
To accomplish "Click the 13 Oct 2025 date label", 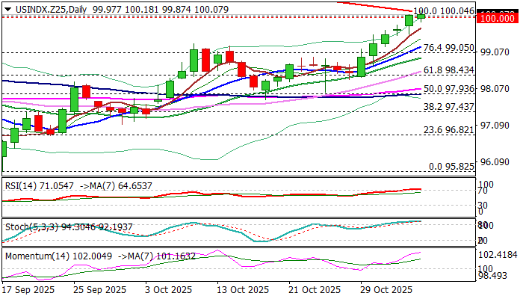I will click(243, 290).
